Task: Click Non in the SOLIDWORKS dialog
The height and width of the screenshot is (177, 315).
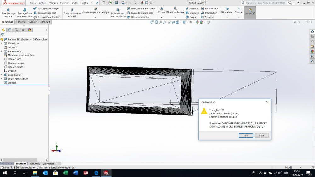Action: coord(261,136)
